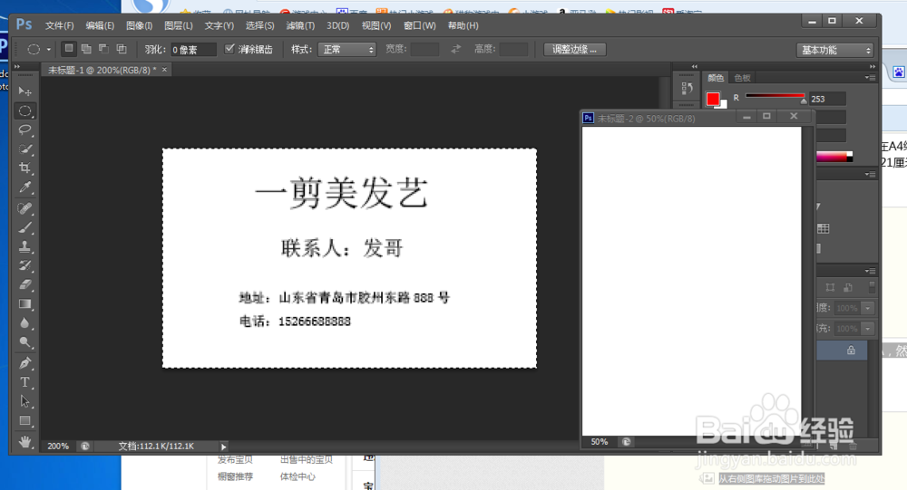Select the History Brush tool
The height and width of the screenshot is (490, 907).
pyautogui.click(x=24, y=265)
